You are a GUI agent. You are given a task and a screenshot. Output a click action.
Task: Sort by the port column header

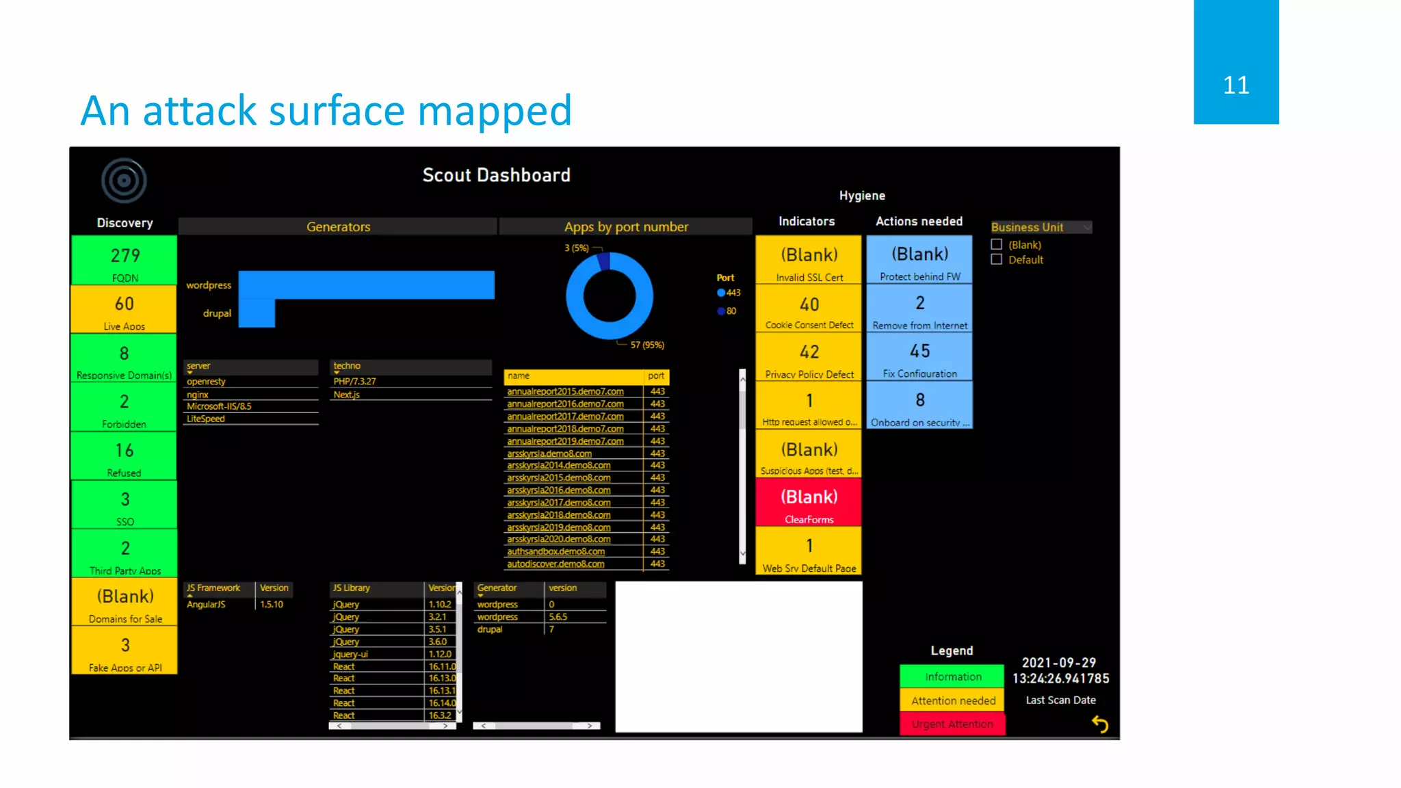tap(656, 376)
